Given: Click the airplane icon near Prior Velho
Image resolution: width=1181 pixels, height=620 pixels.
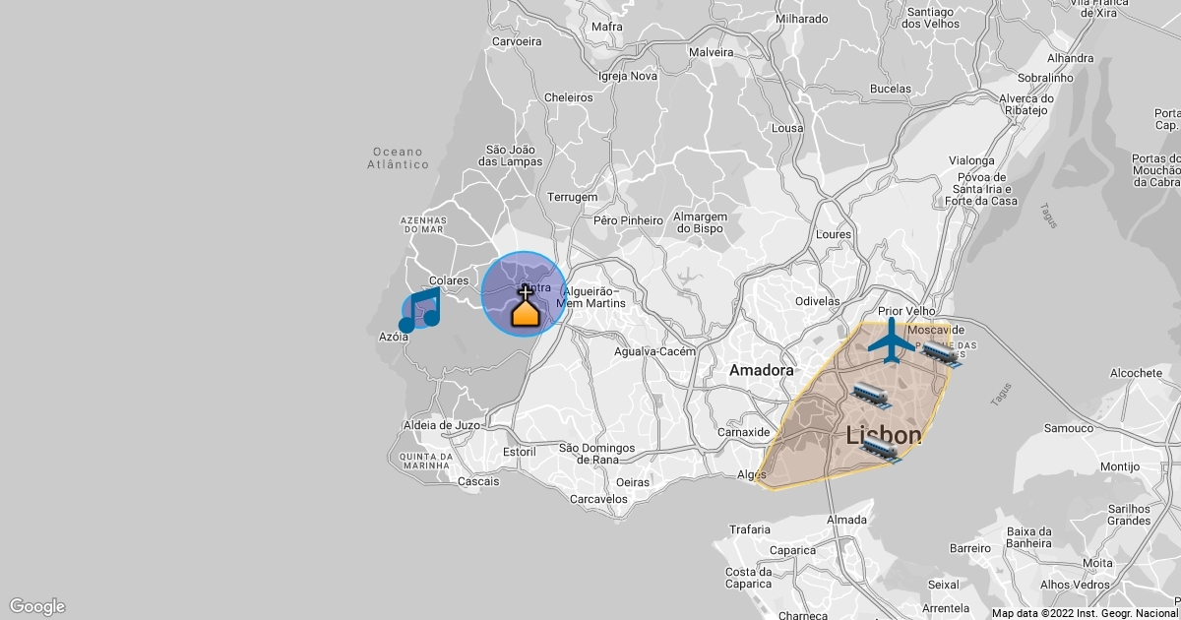Looking at the screenshot, I should click(x=892, y=340).
